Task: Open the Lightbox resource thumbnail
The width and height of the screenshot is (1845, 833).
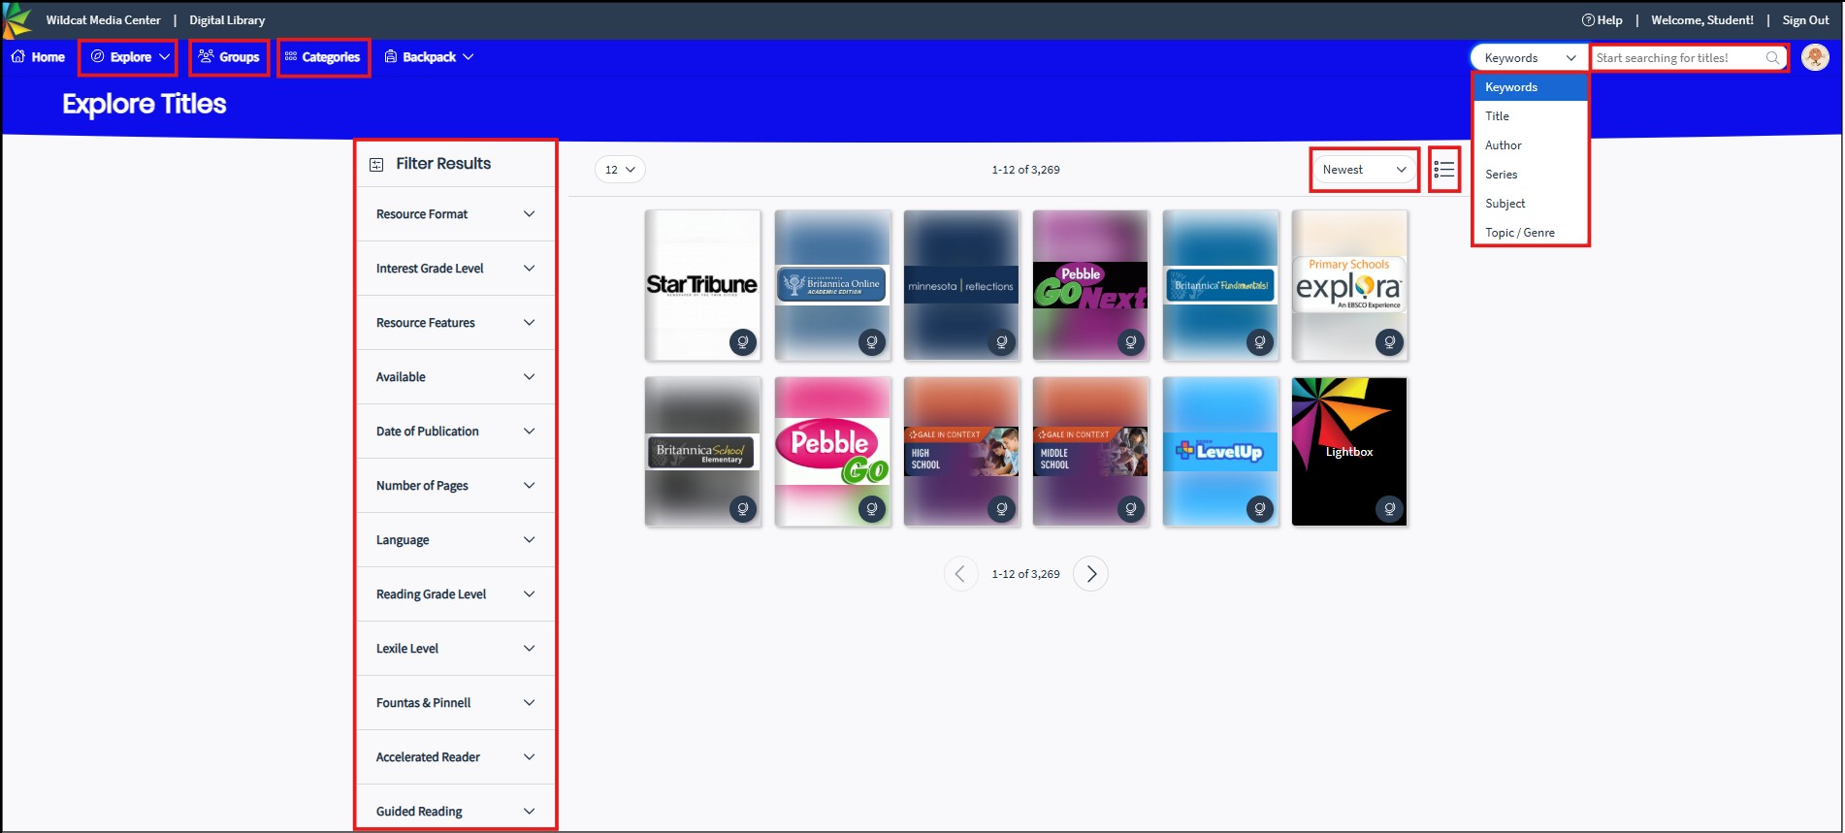Action: tap(1349, 451)
